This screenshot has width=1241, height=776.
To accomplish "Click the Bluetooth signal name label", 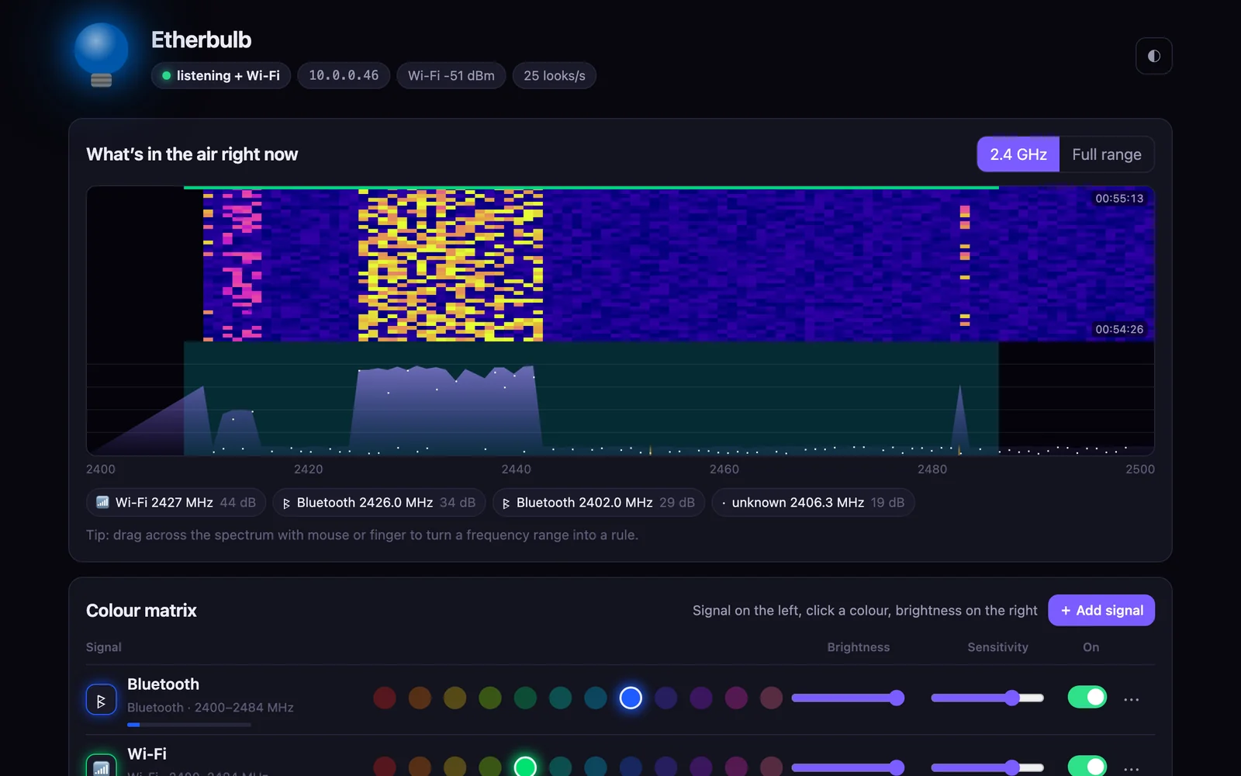I will pos(163,684).
